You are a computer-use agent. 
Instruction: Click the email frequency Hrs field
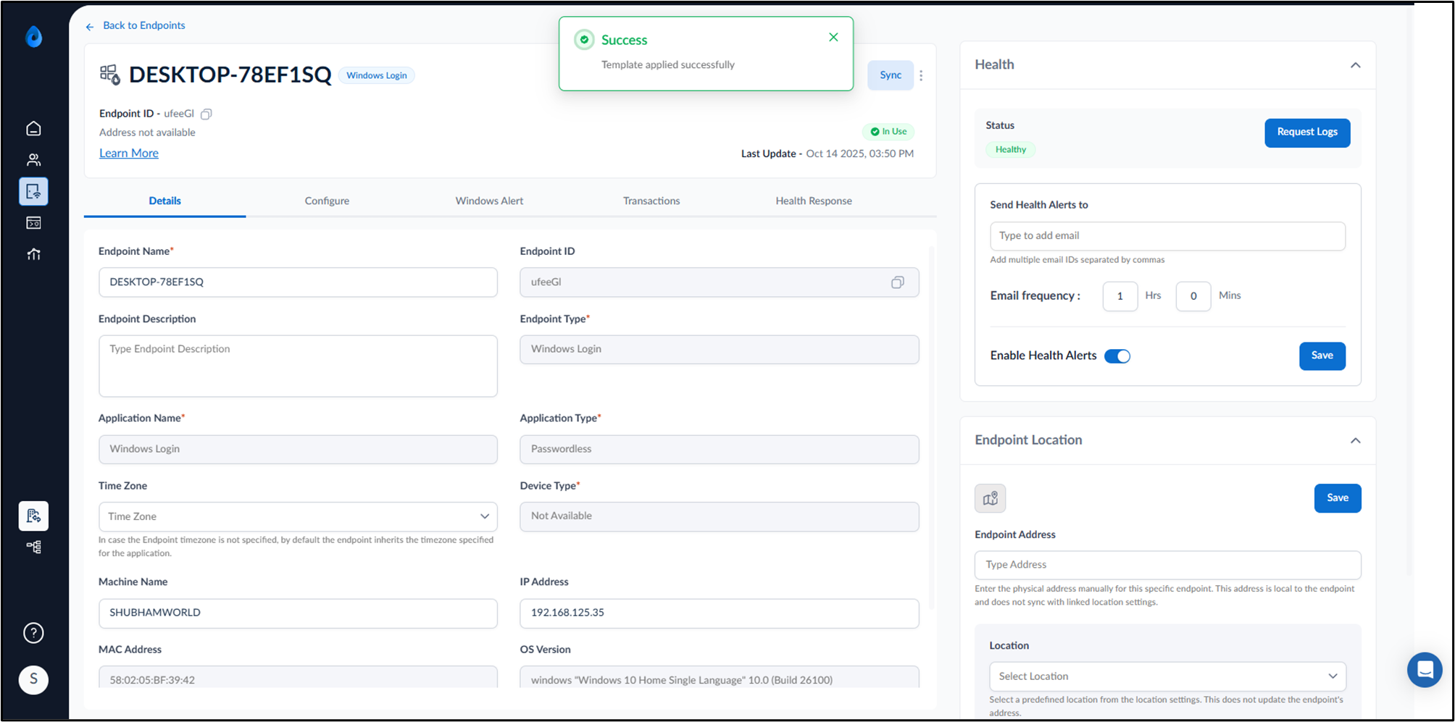[x=1120, y=296]
